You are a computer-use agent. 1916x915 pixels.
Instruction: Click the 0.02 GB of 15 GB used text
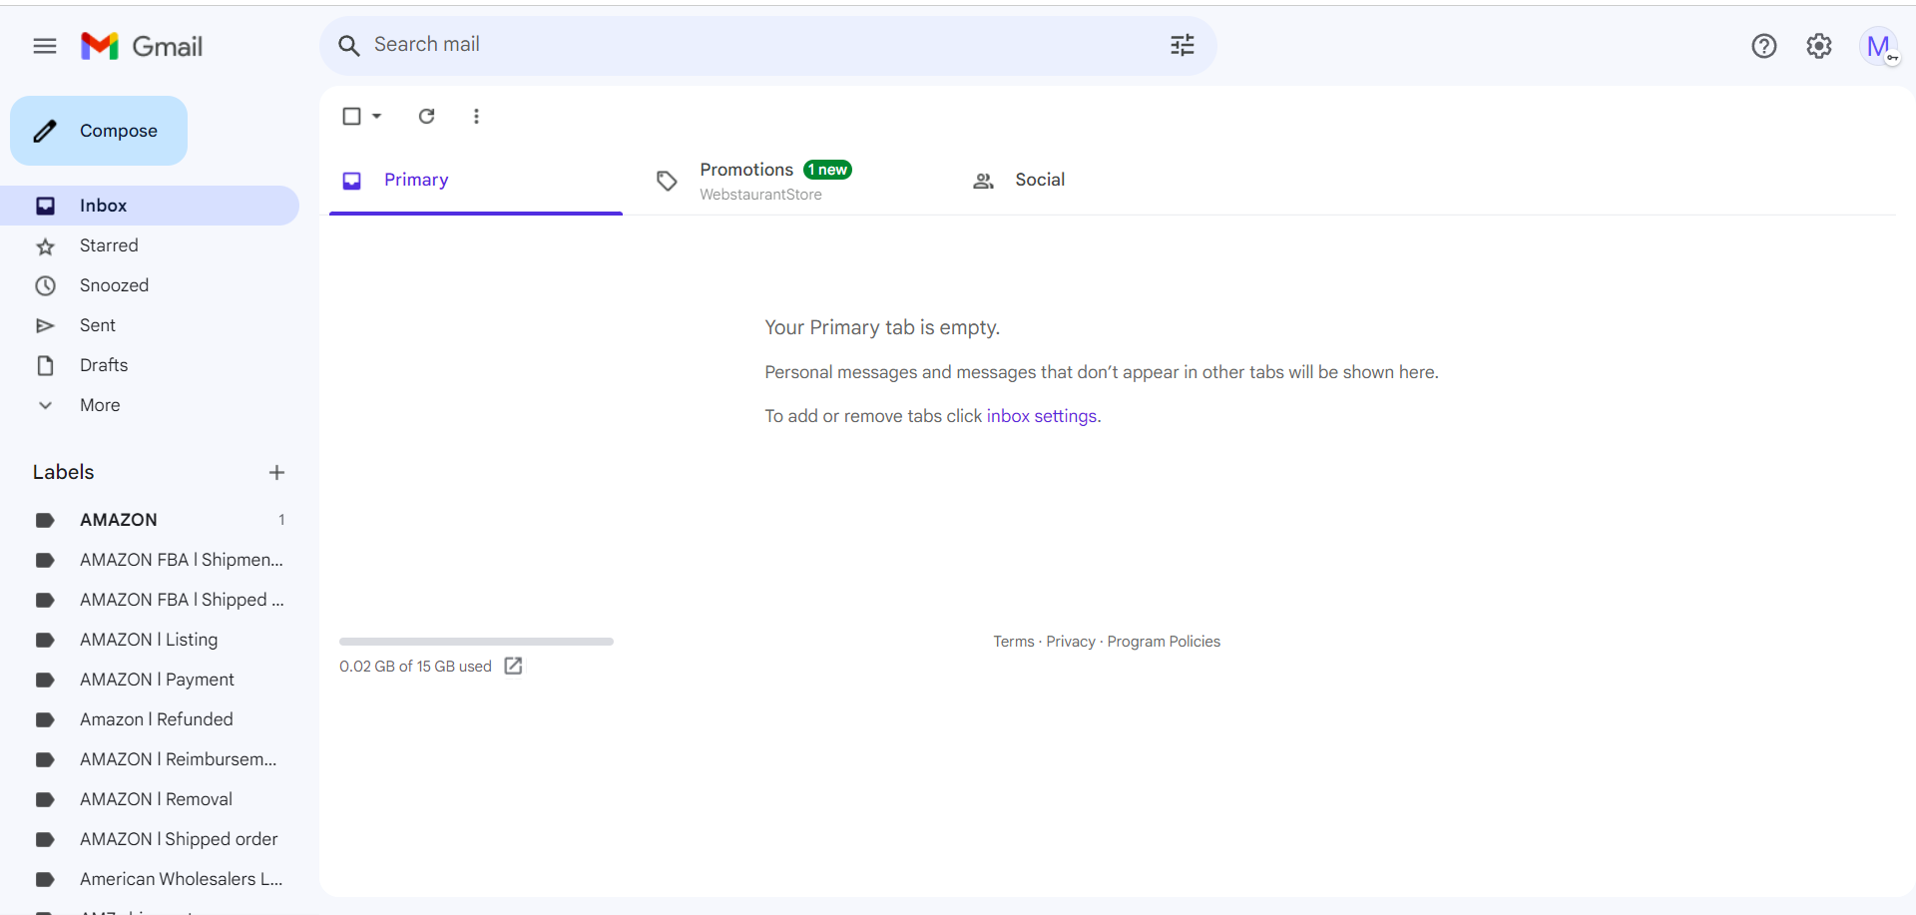point(415,667)
